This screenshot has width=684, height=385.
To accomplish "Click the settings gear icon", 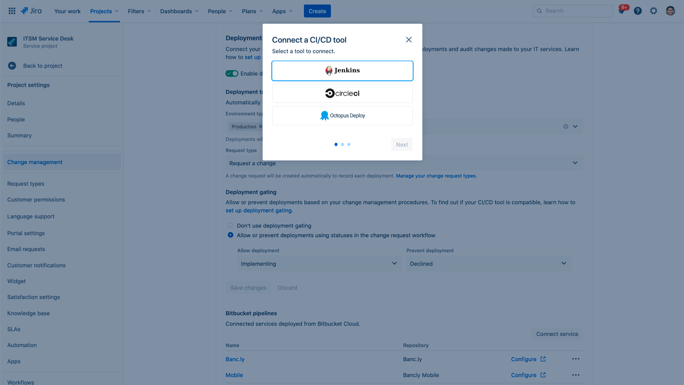I will 653,11.
